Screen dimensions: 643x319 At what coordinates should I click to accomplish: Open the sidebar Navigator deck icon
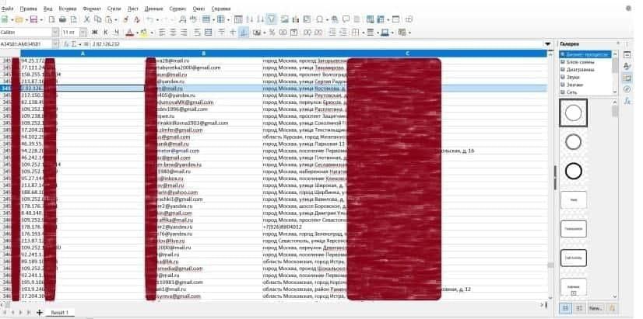(627, 89)
